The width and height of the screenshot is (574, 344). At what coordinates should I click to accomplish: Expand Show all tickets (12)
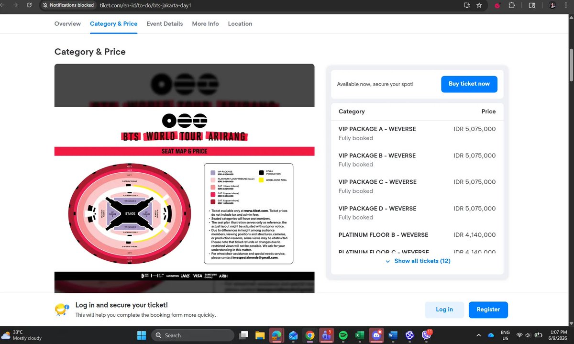click(x=418, y=261)
